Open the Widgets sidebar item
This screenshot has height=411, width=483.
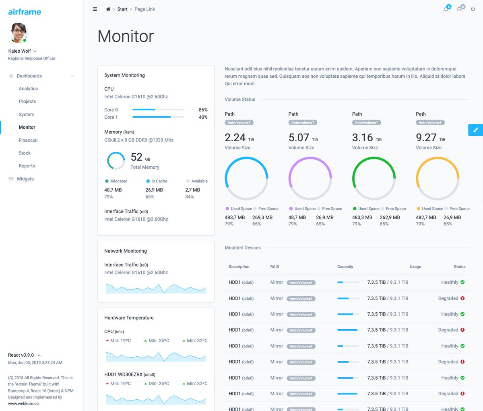(25, 179)
